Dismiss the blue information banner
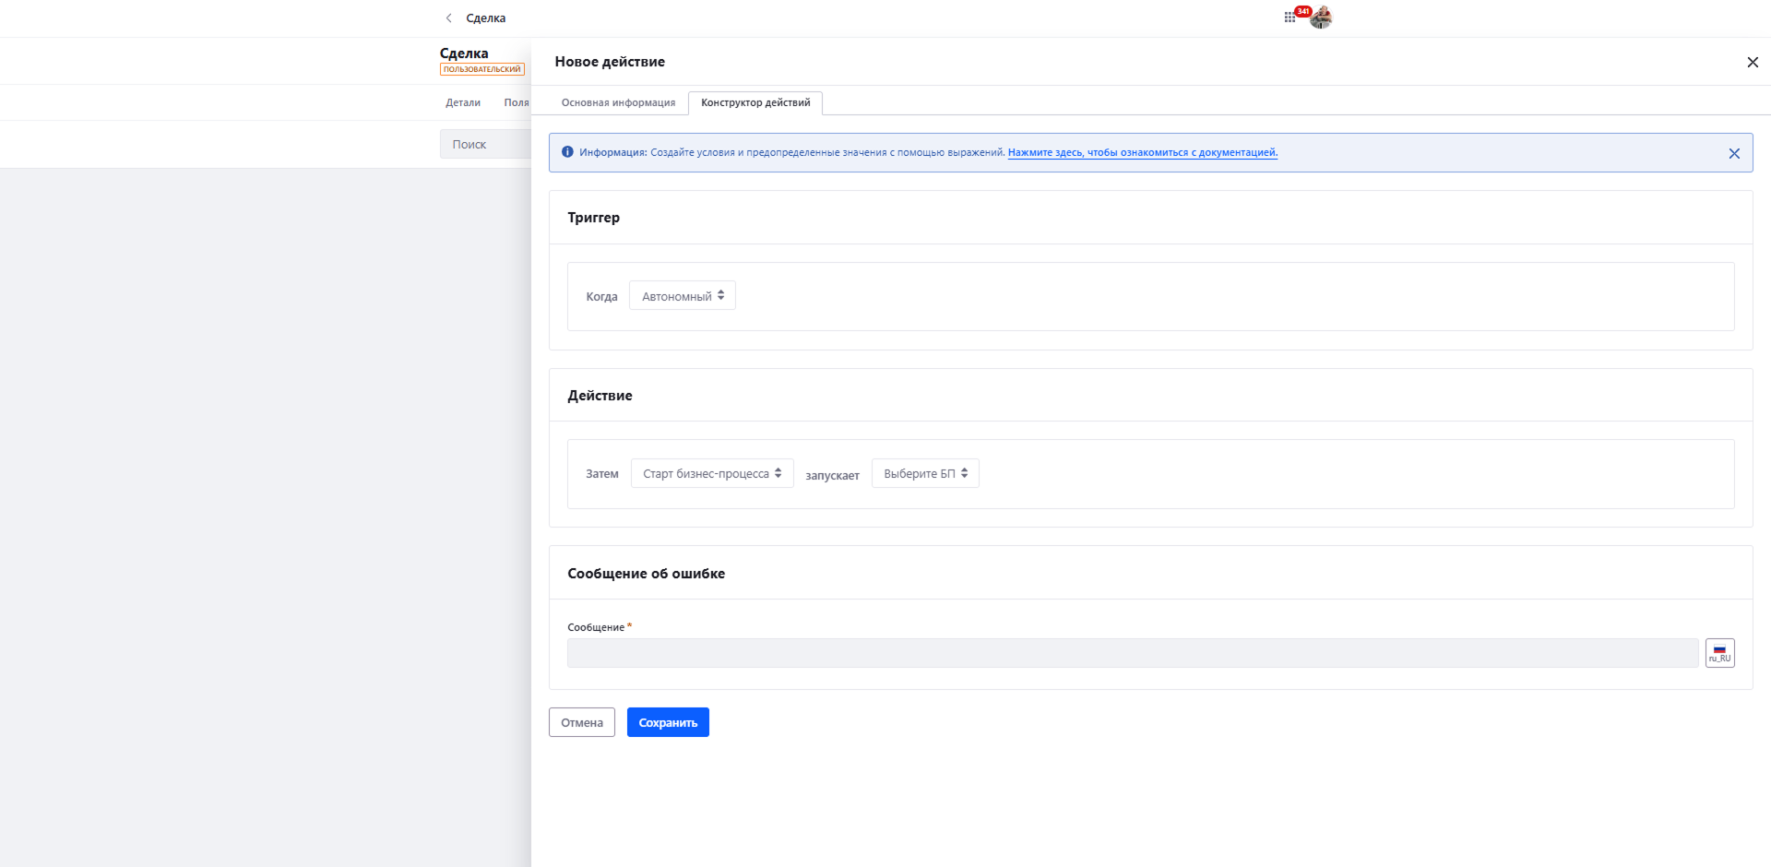 (1733, 153)
